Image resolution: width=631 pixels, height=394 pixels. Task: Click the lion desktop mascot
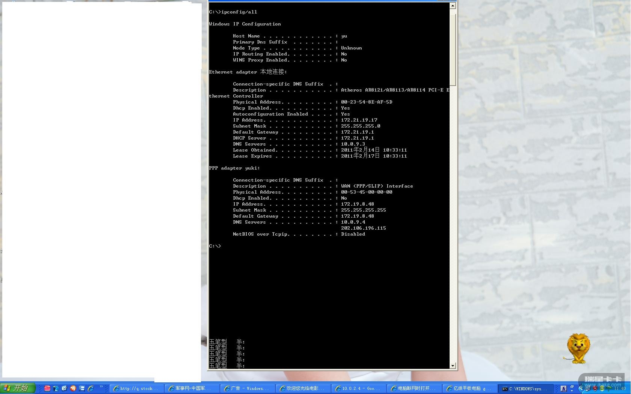click(578, 348)
